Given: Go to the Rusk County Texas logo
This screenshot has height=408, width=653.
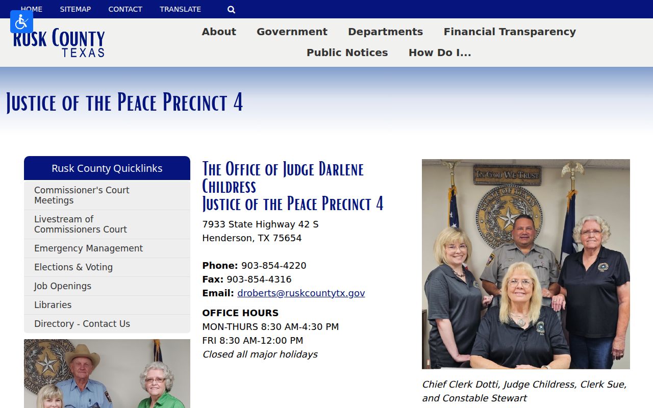Looking at the screenshot, I should pos(59,43).
